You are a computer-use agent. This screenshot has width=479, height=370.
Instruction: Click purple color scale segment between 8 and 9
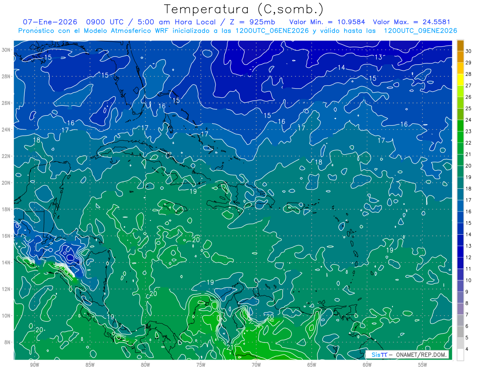tap(460, 297)
